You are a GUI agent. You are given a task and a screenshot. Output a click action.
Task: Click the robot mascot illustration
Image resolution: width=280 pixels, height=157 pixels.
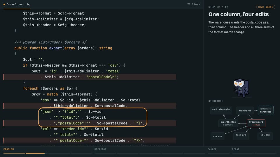[241, 88]
